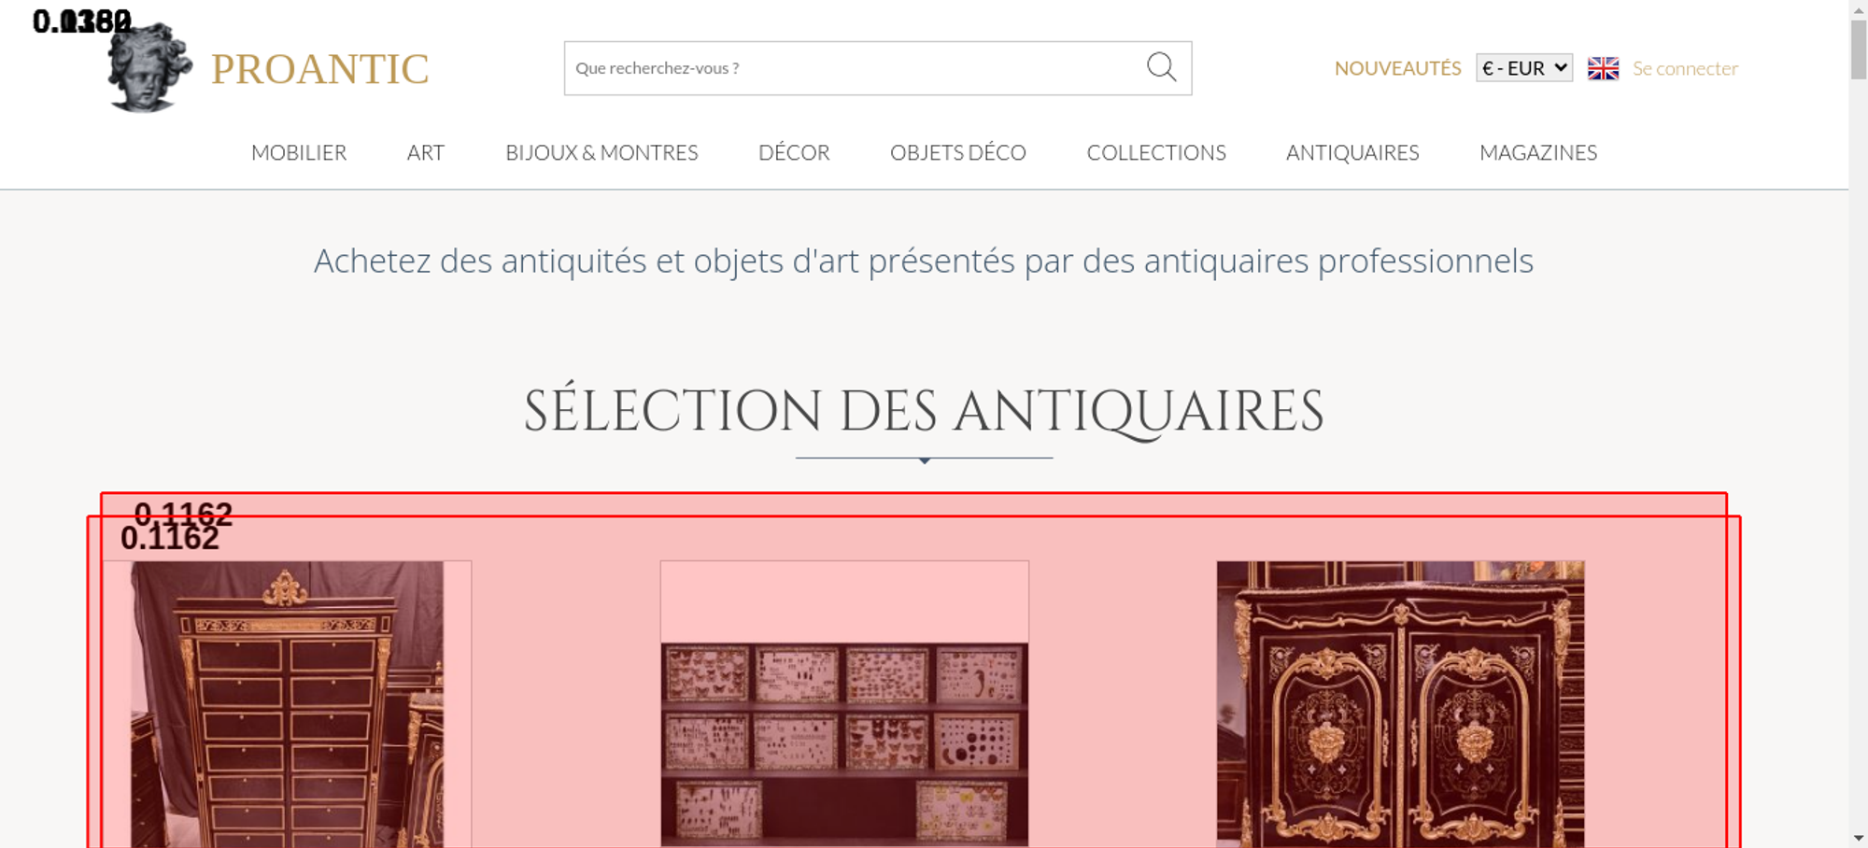This screenshot has width=1868, height=848.
Task: Open the tall chest of drawers thumbnail
Action: tap(287, 704)
